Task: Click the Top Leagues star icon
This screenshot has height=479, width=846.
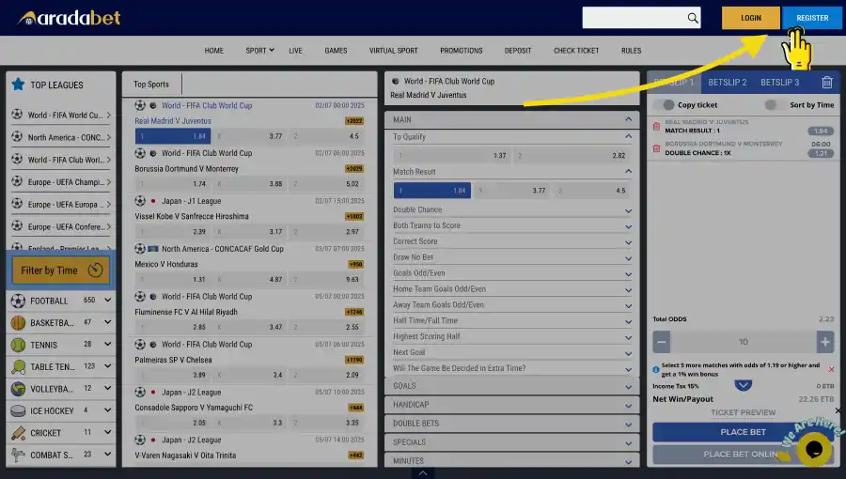Action: click(x=19, y=85)
